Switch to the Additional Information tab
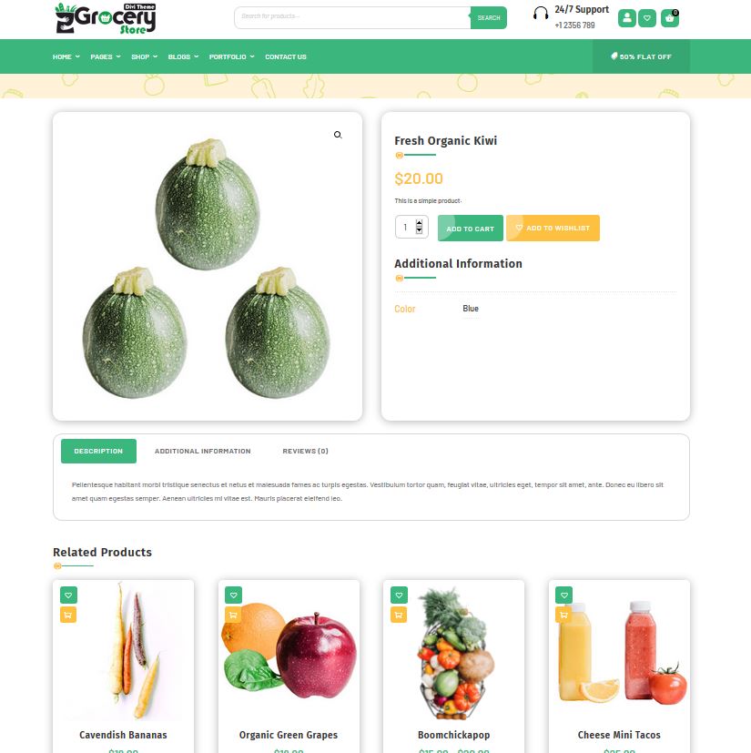Viewport: 751px width, 753px height. pyautogui.click(x=203, y=451)
